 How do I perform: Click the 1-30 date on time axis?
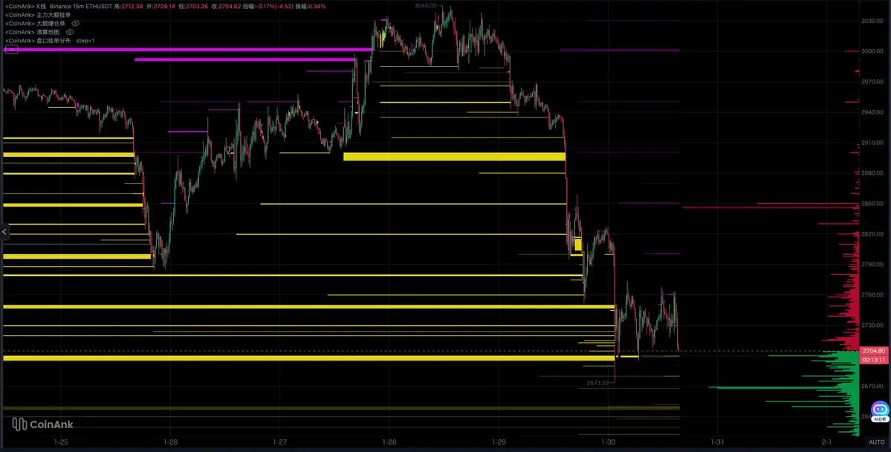pos(608,442)
